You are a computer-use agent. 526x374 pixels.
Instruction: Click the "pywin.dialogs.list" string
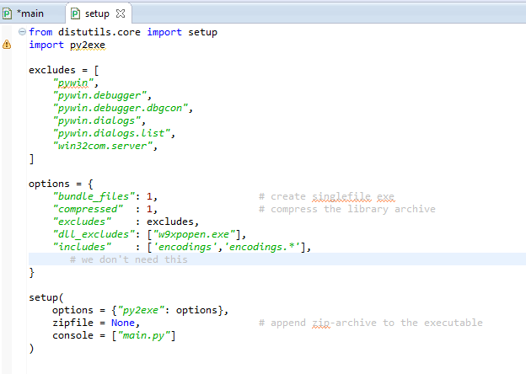click(x=111, y=133)
